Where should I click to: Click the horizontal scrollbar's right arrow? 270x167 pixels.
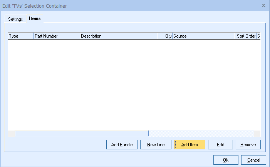point(257,134)
